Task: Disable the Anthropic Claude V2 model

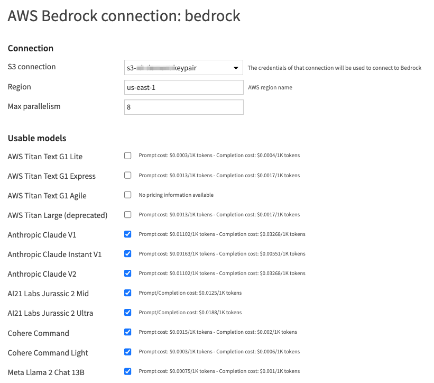Action: click(127, 273)
